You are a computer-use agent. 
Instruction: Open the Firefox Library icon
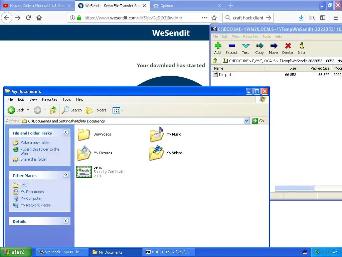tap(312, 18)
